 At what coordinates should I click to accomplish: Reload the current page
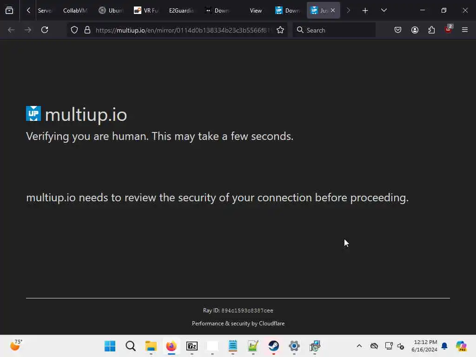click(x=45, y=30)
